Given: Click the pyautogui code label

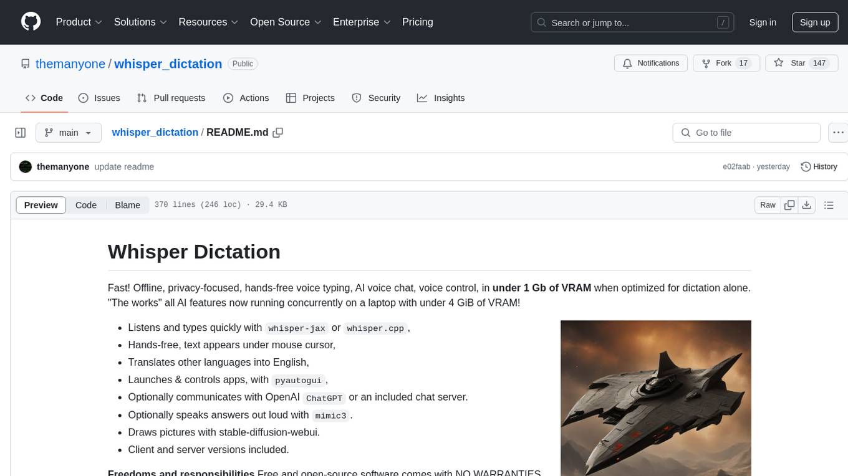Looking at the screenshot, I should [299, 380].
